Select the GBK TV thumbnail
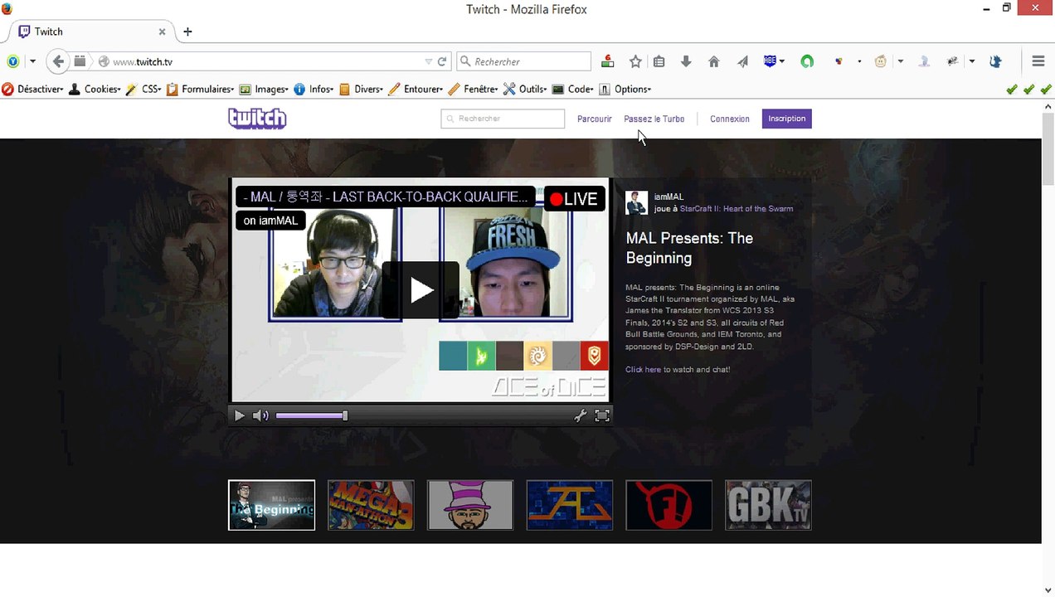The image size is (1055, 597). 768,505
